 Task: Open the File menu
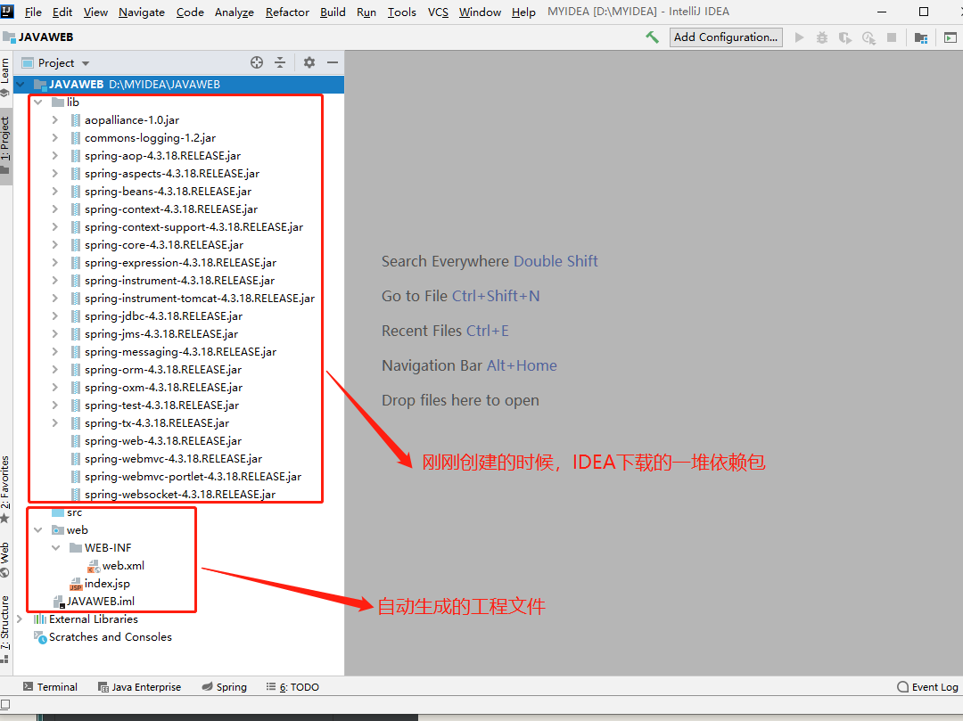point(33,12)
